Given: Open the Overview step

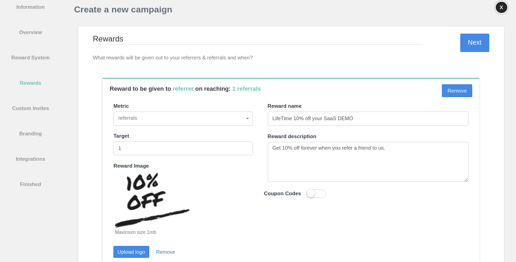Looking at the screenshot, I should 30,32.
